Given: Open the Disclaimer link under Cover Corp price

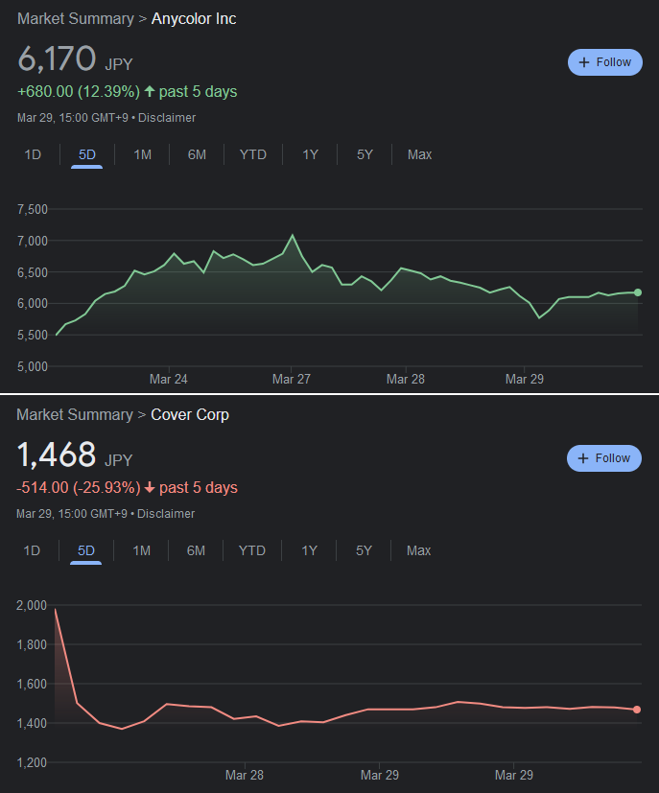Looking at the screenshot, I should coord(166,514).
